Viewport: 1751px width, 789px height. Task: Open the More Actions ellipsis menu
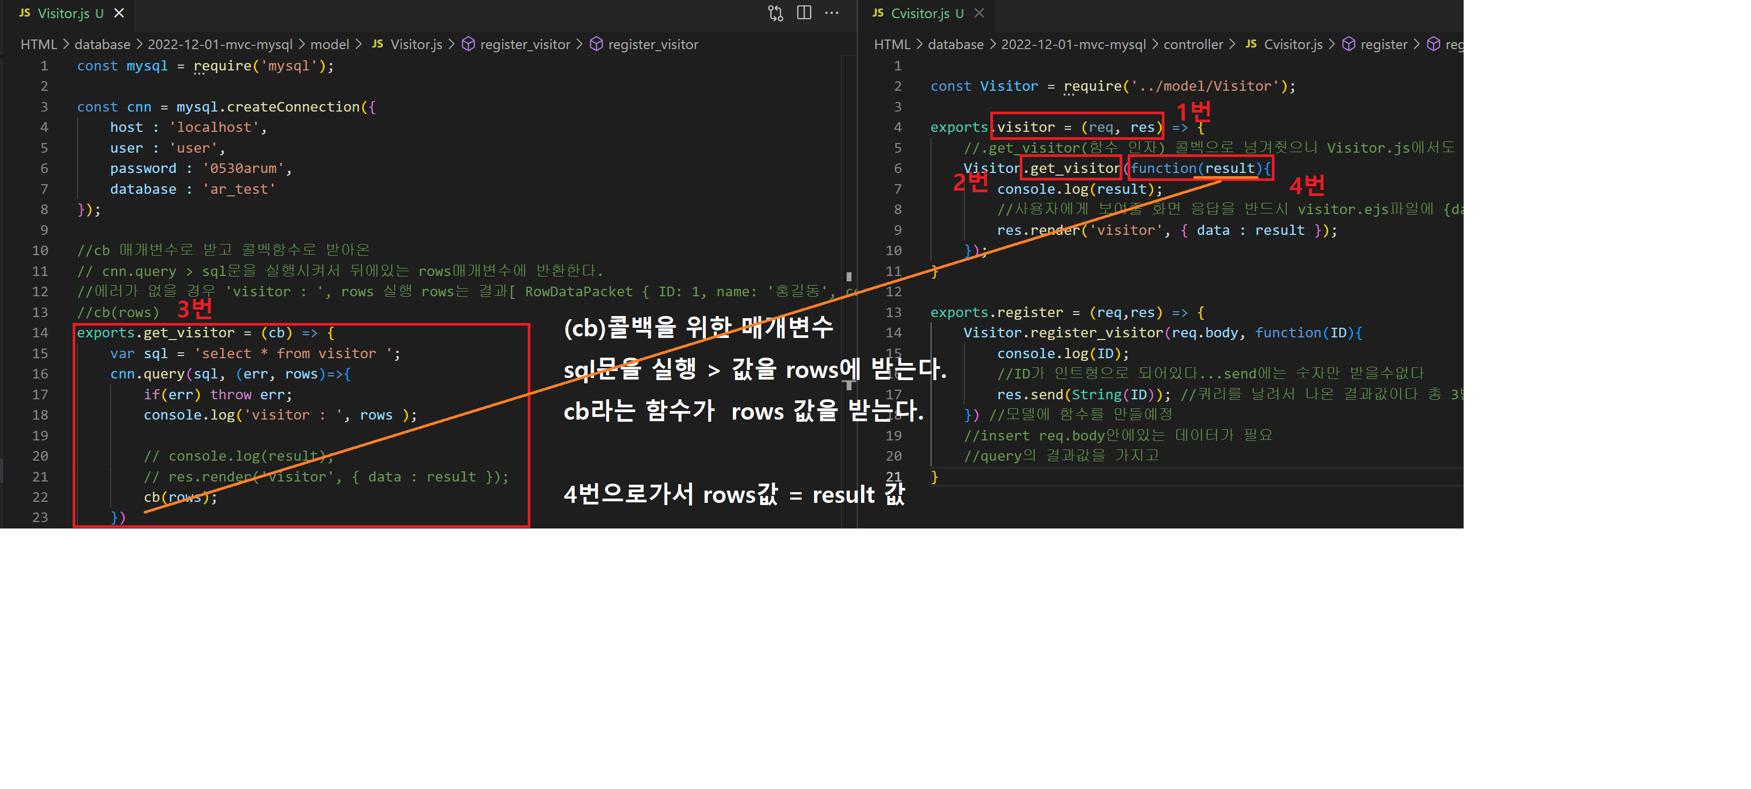832,13
